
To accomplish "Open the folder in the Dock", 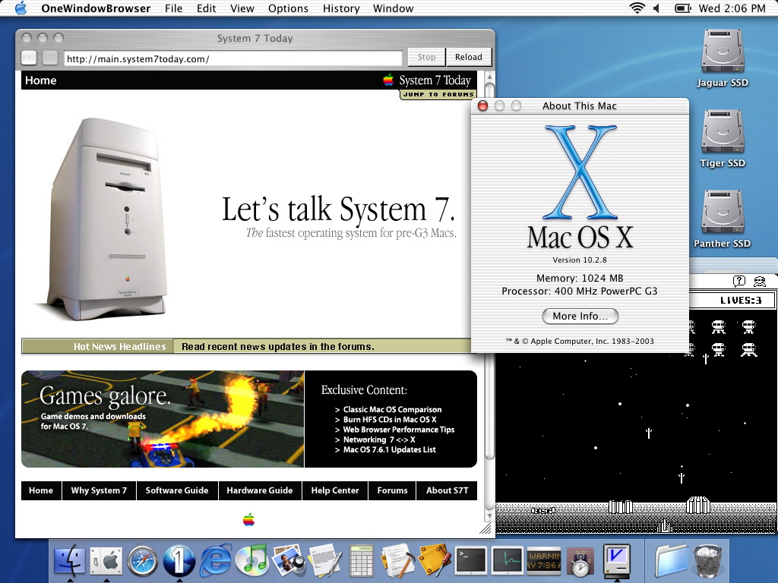I will [671, 561].
